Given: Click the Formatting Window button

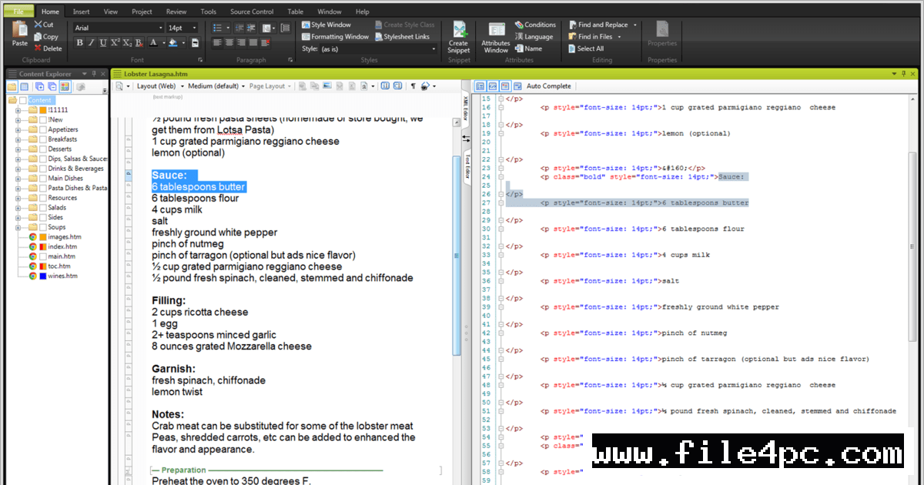Looking at the screenshot, I should (x=335, y=37).
